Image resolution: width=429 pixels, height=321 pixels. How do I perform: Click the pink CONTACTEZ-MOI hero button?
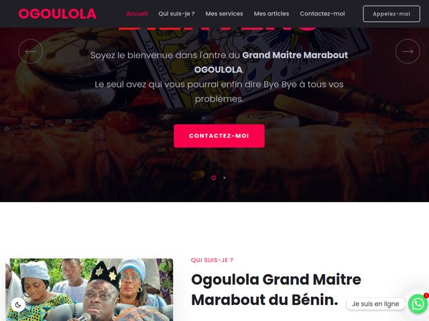click(x=219, y=136)
